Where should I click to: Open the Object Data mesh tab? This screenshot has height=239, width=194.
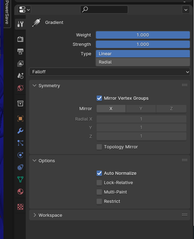pos(20,179)
